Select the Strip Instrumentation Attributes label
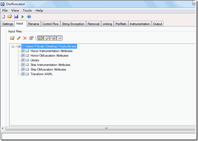 (x=50, y=65)
